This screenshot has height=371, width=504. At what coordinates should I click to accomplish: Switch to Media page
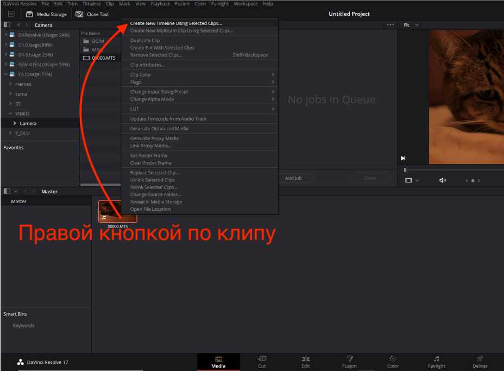(218, 362)
